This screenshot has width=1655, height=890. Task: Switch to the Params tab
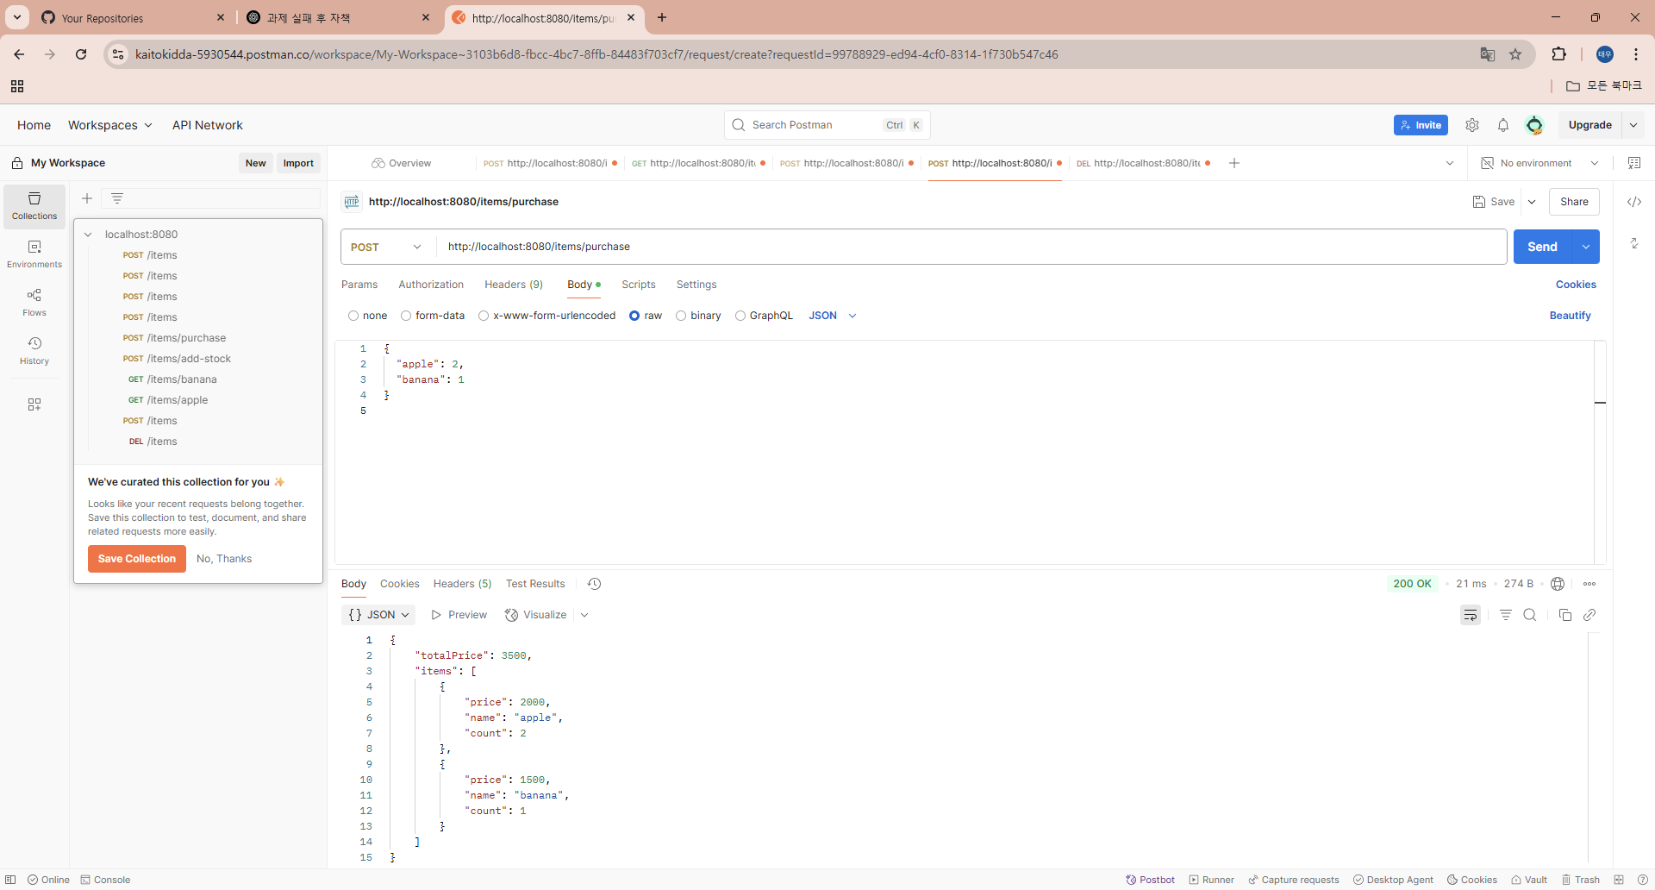pos(359,285)
